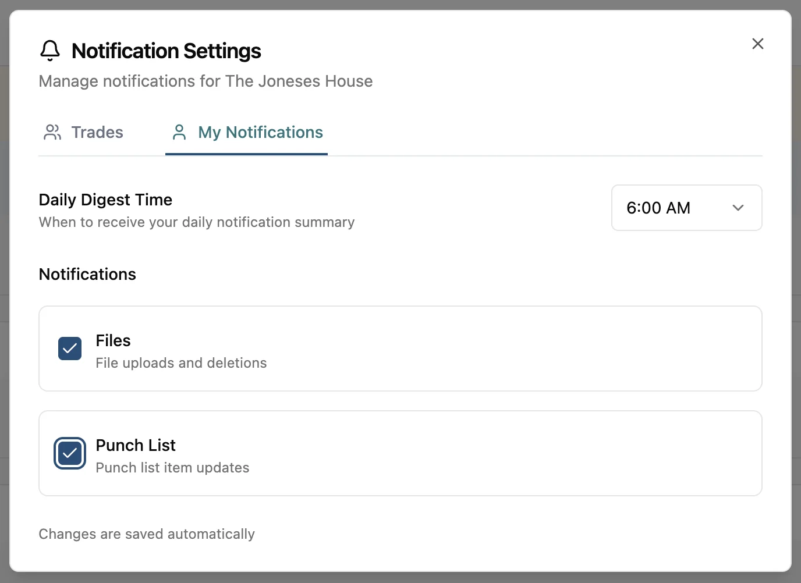Click the person icon beside My Notifications
This screenshot has width=801, height=583.
click(179, 132)
